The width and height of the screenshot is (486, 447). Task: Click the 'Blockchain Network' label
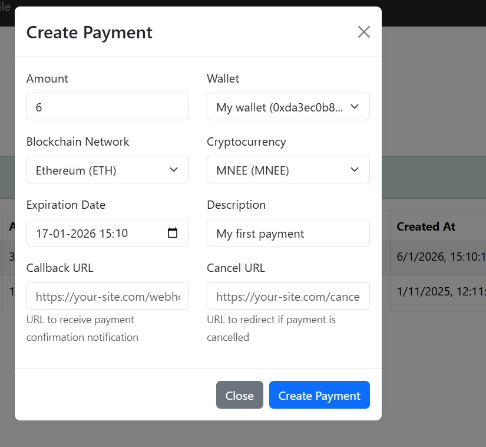point(78,142)
